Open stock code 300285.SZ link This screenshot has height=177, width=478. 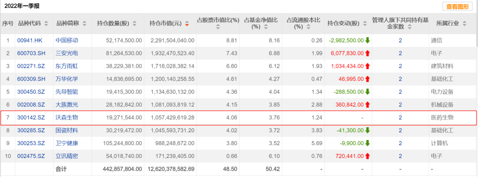click(31, 131)
